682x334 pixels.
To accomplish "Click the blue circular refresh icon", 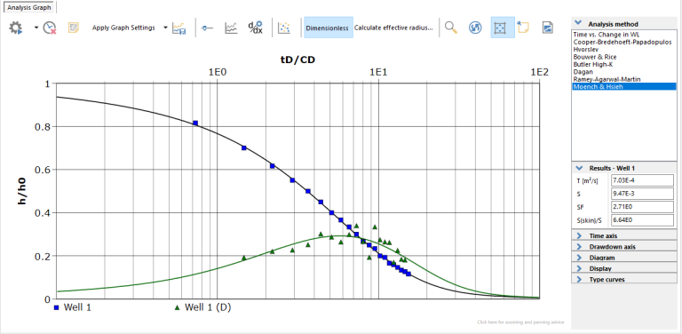I will [475, 28].
